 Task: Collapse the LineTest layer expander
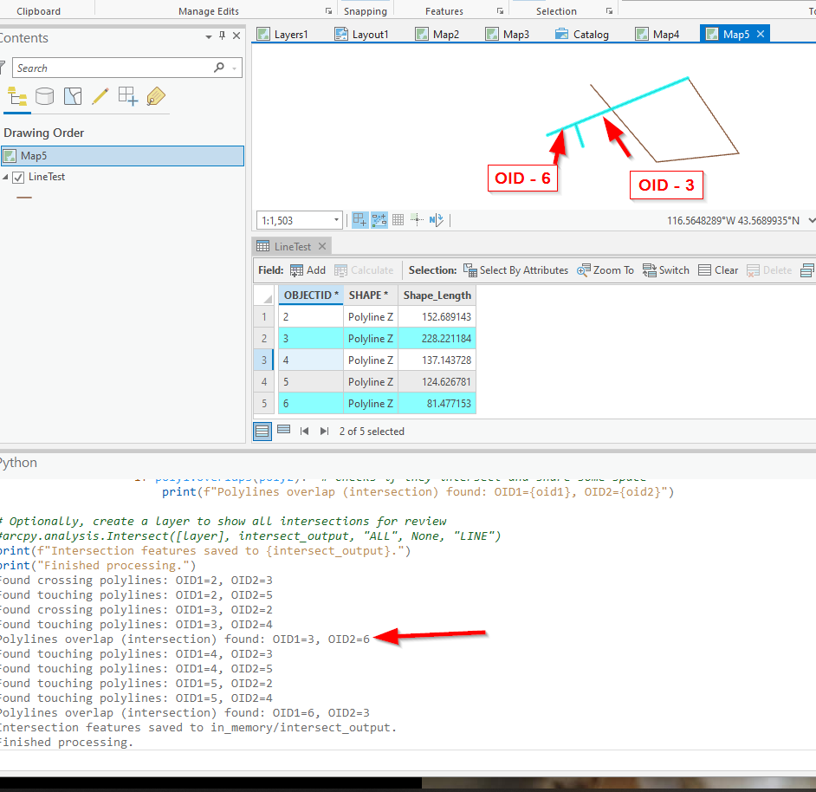[5, 177]
